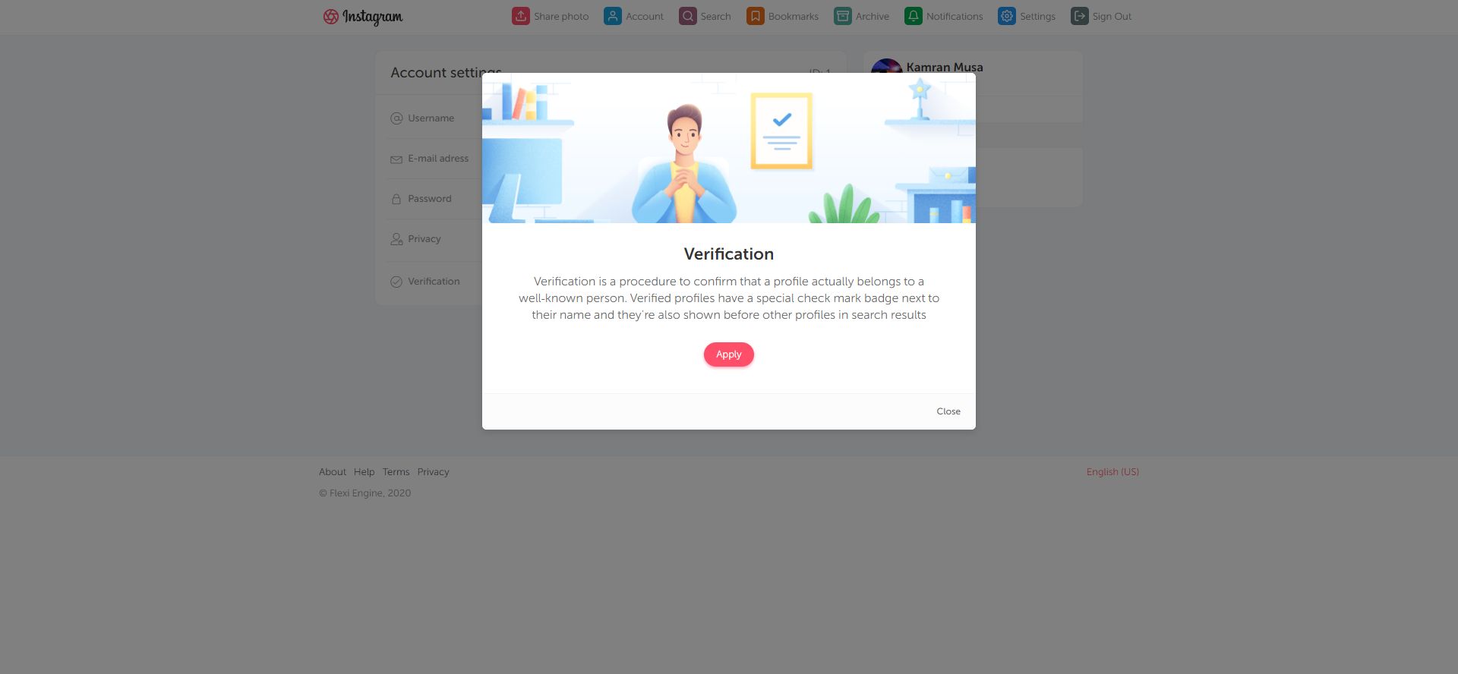Viewport: 1458px width, 674px height.
Task: Open the English (US) language selector
Action: tap(1112, 472)
